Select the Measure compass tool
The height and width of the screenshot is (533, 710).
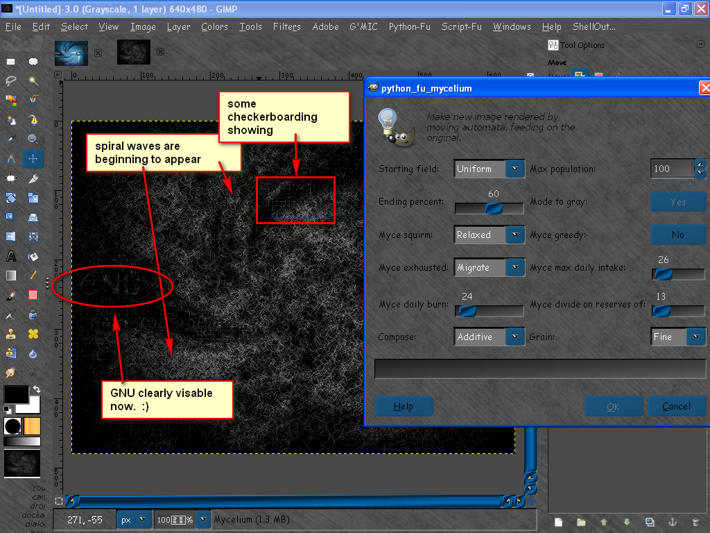pos(11,159)
